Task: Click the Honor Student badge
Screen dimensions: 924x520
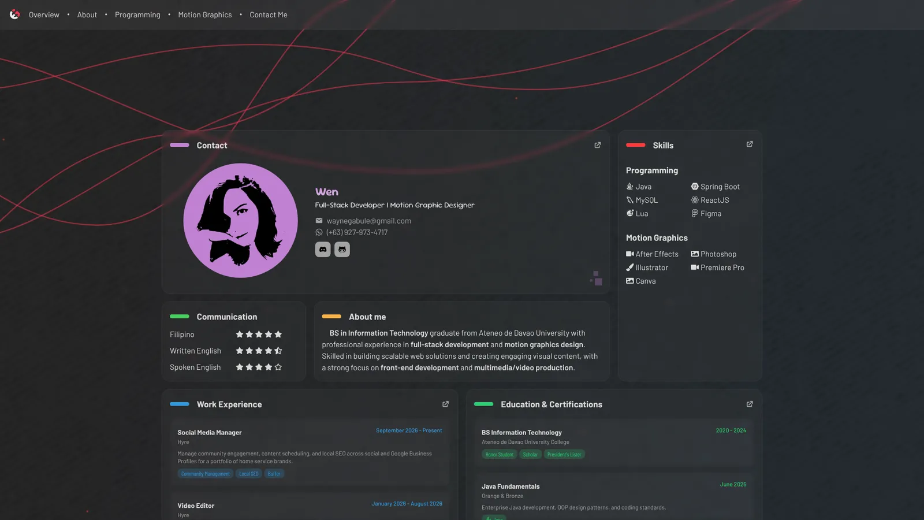Action: [500, 455]
